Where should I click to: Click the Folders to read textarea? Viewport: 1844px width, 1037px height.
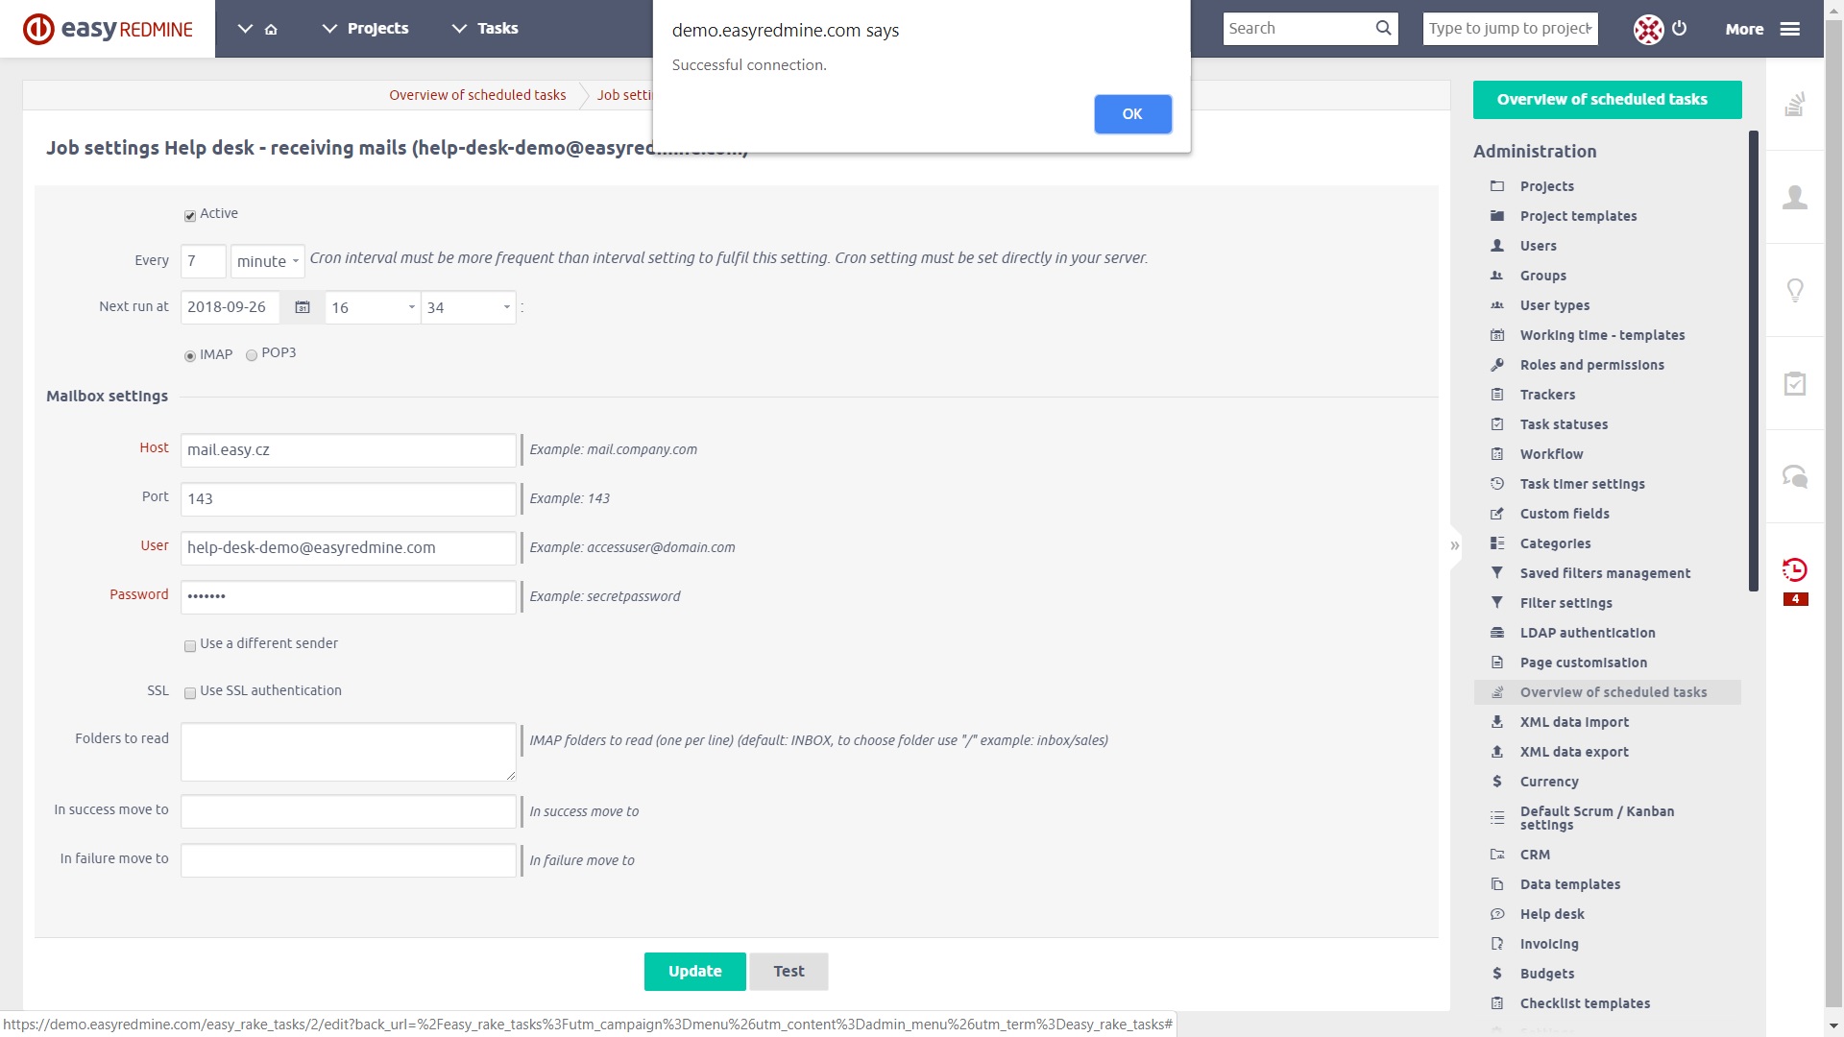coord(349,752)
